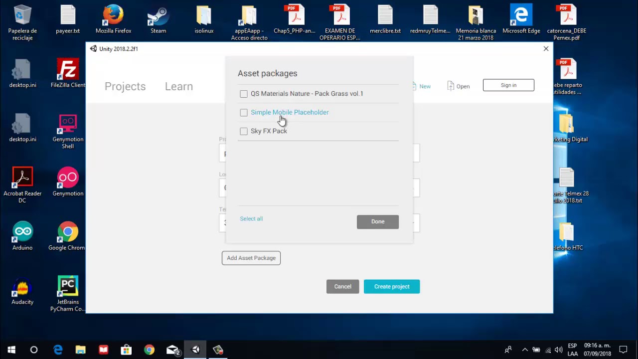Check QS Materials Nature Pack Grass checkbox
The width and height of the screenshot is (638, 359).
pos(244,94)
